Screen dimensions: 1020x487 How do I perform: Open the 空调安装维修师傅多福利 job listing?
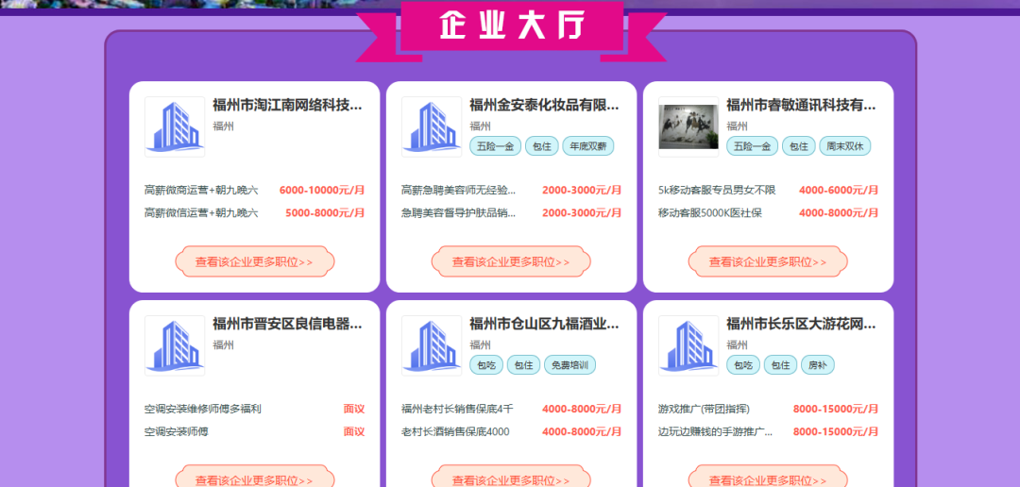click(x=203, y=409)
